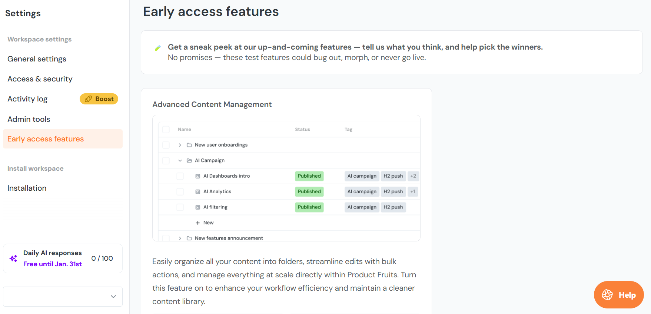
Task: Open the empty dropdown at sidebar bottom
Action: (x=63, y=297)
